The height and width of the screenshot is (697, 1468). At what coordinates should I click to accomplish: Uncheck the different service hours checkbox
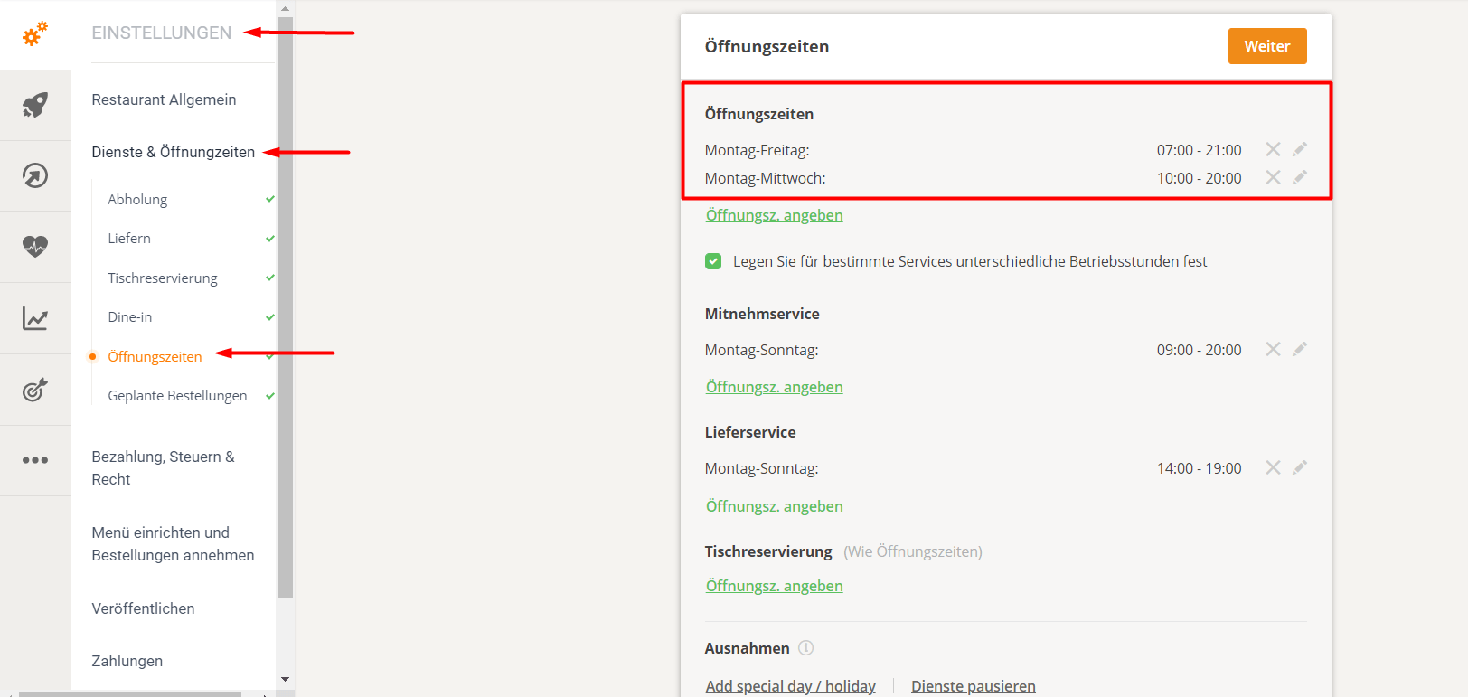pos(713,261)
